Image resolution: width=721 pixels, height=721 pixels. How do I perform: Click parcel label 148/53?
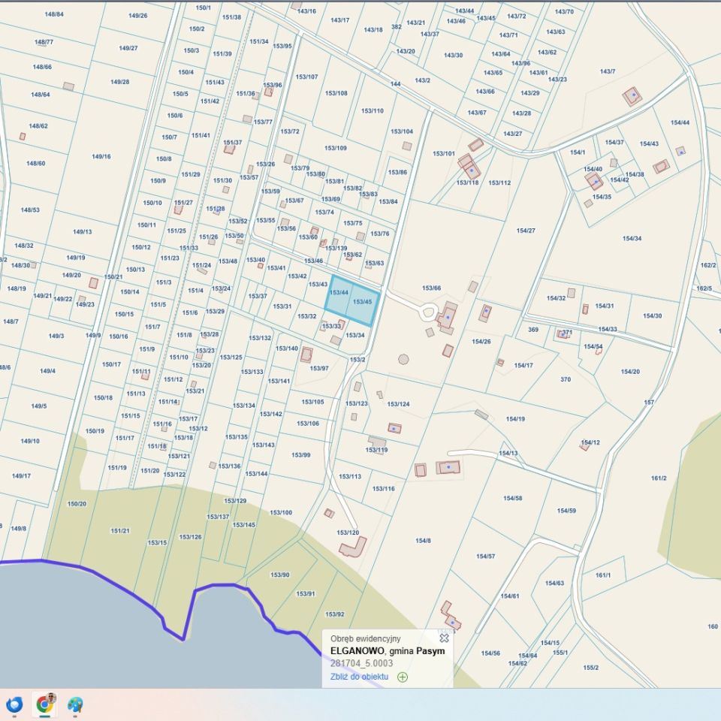point(30,210)
